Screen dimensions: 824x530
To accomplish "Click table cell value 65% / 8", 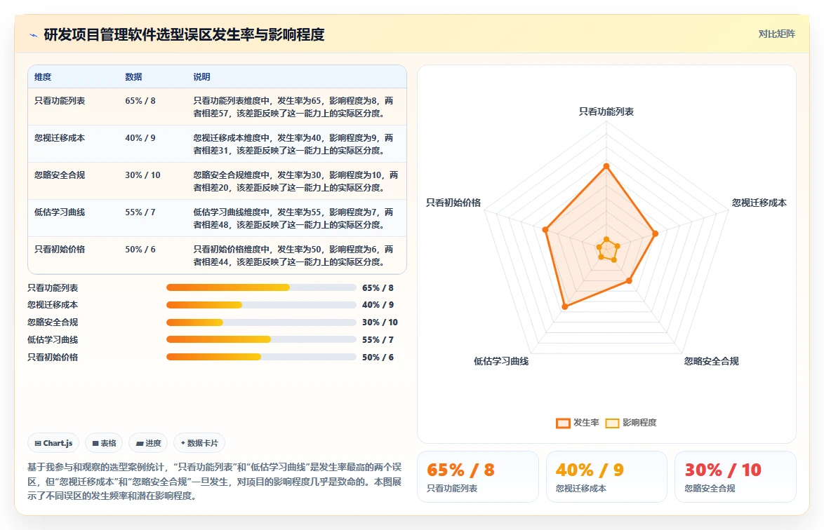I will click(140, 101).
